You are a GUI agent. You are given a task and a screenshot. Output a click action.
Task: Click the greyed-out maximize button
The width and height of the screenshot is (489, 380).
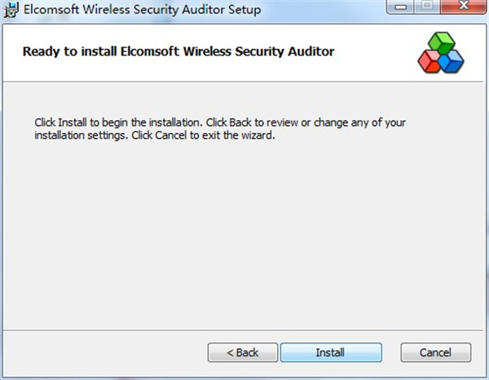tap(427, 7)
